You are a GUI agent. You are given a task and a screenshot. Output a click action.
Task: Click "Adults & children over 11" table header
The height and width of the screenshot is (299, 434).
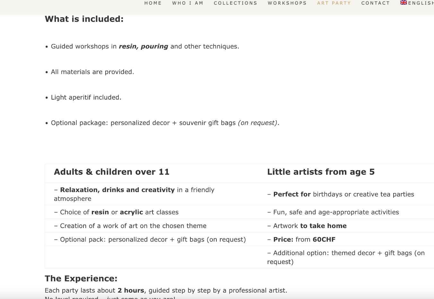[x=112, y=172]
